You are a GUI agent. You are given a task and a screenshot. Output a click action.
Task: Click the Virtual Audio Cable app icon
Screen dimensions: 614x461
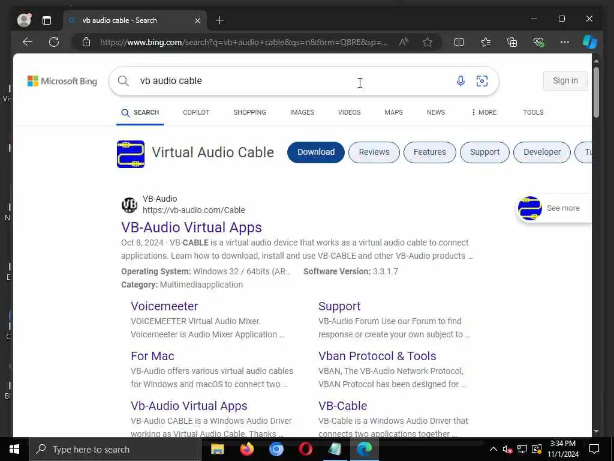[131, 154]
